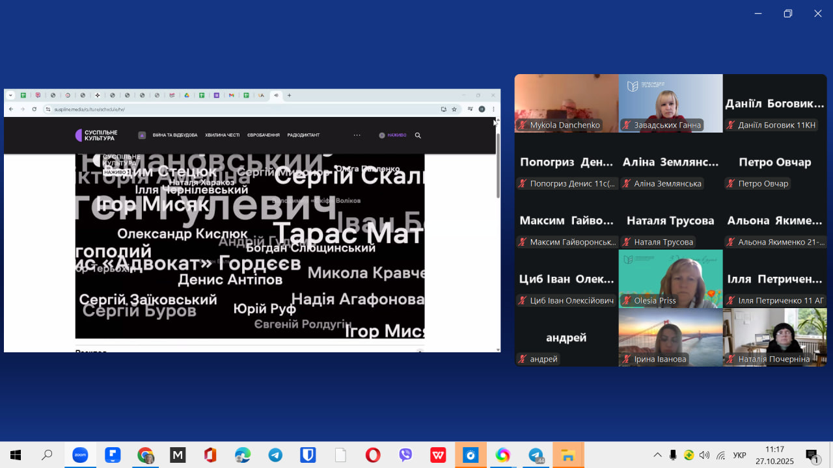Open the ЄВРОБАЧЕННЯ menu item
The image size is (833, 468).
click(264, 135)
